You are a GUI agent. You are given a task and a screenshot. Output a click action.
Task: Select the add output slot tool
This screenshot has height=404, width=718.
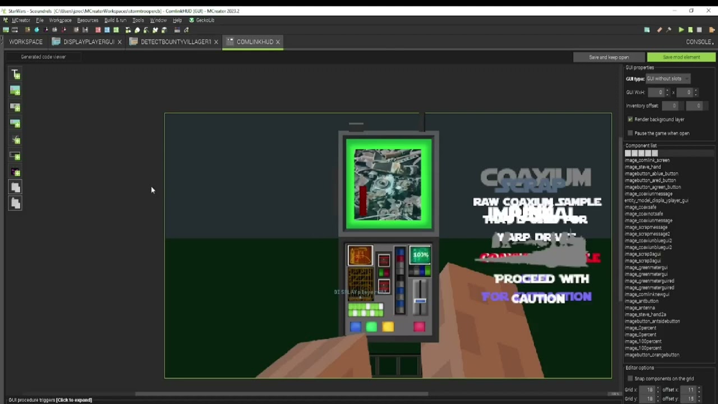coord(15,203)
